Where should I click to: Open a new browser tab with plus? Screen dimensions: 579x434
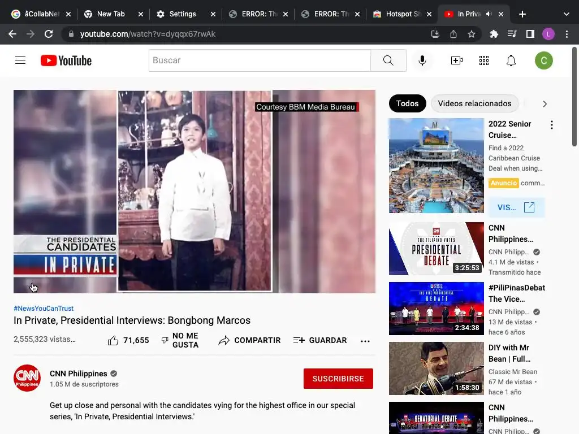pyautogui.click(x=522, y=14)
